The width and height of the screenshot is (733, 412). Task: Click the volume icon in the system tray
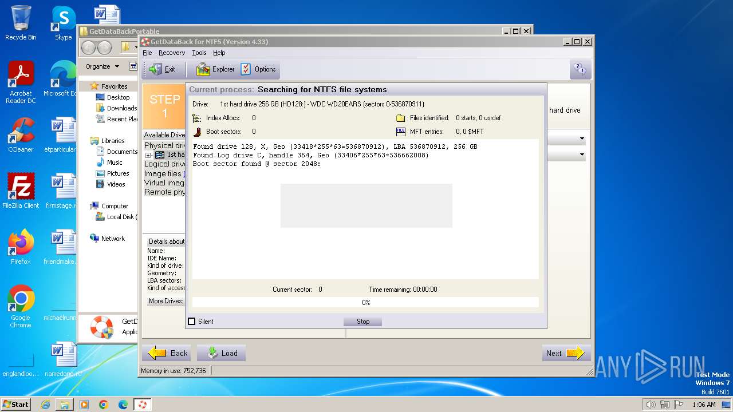pos(651,405)
